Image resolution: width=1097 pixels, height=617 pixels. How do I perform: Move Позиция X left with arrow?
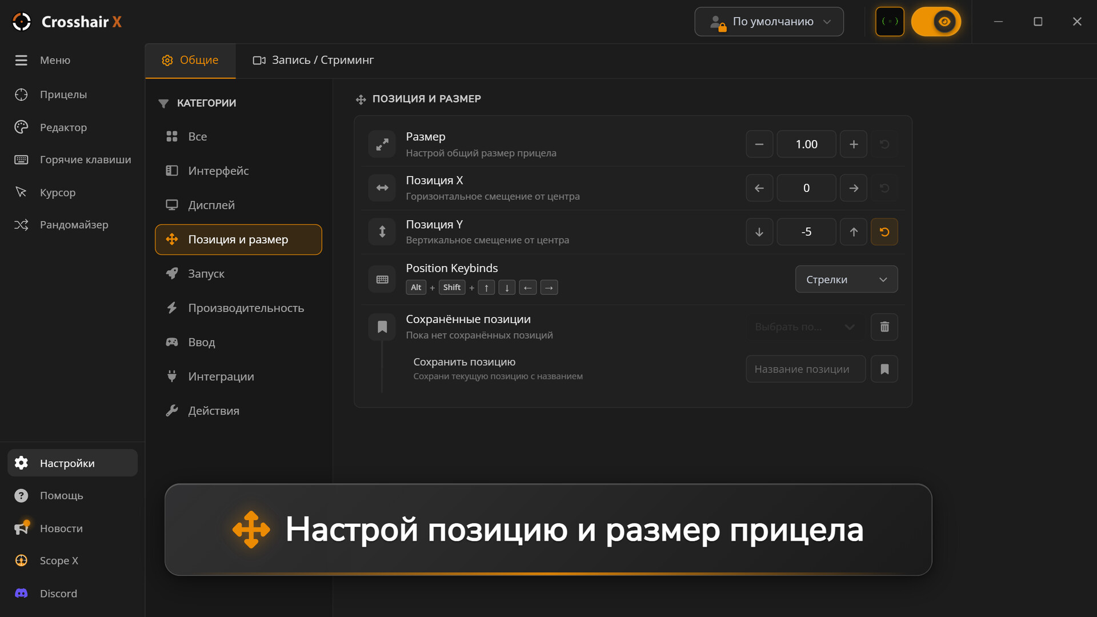pos(759,188)
